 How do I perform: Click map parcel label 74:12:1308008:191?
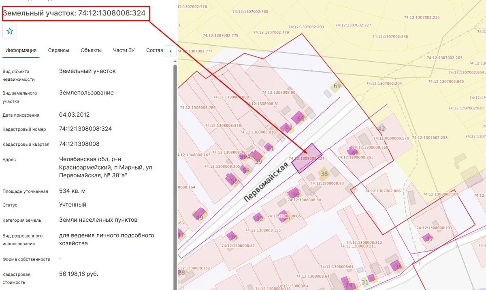click(435, 228)
